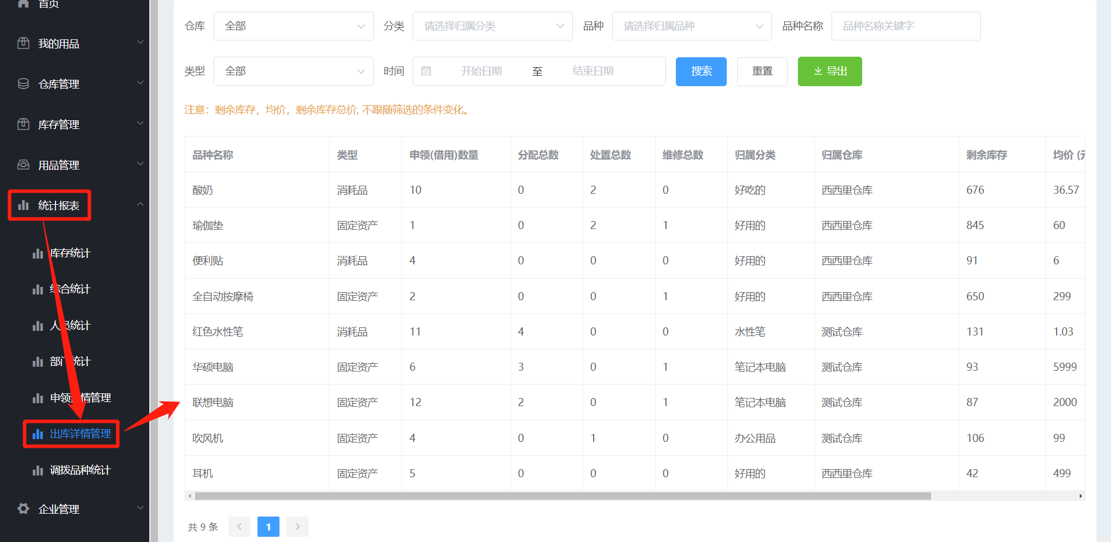Open the 品种 dropdown
This screenshot has width=1111, height=542.
point(691,26)
